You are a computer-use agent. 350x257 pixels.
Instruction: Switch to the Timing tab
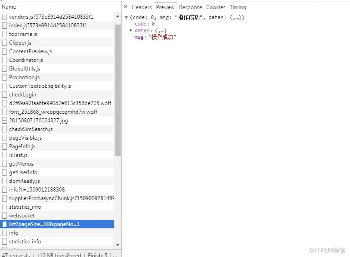pos(238,7)
